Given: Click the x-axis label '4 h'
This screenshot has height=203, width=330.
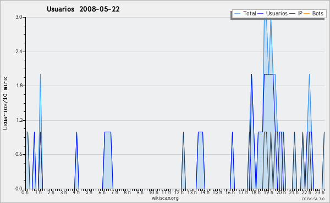Looking at the screenshot, I should pos(76,192).
